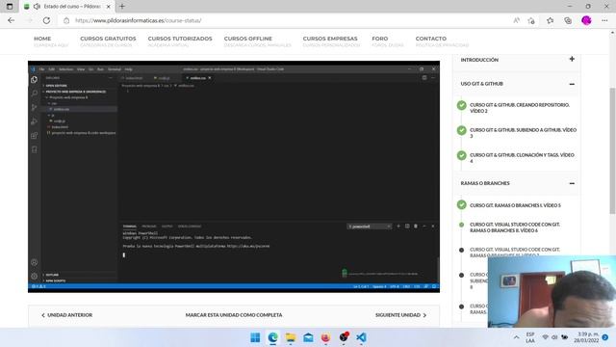Switch to the script.js editor tab
Viewport: 616px width, 347px height.
pos(165,78)
